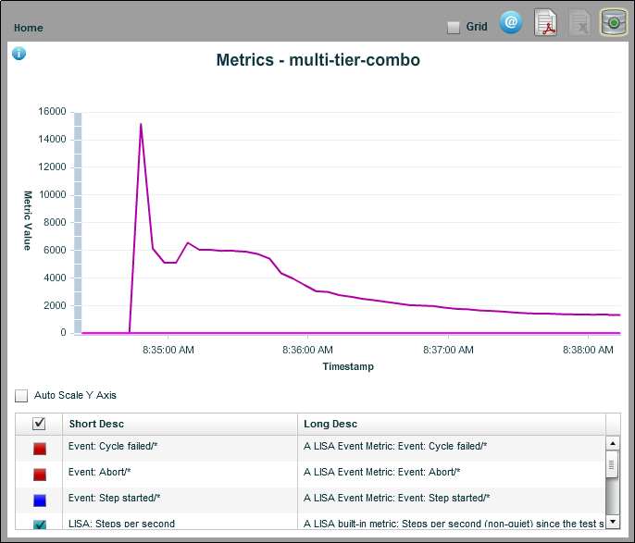The height and width of the screenshot is (543, 635).
Task: Click the table vertical scrollbar thumb
Action: pyautogui.click(x=612, y=465)
